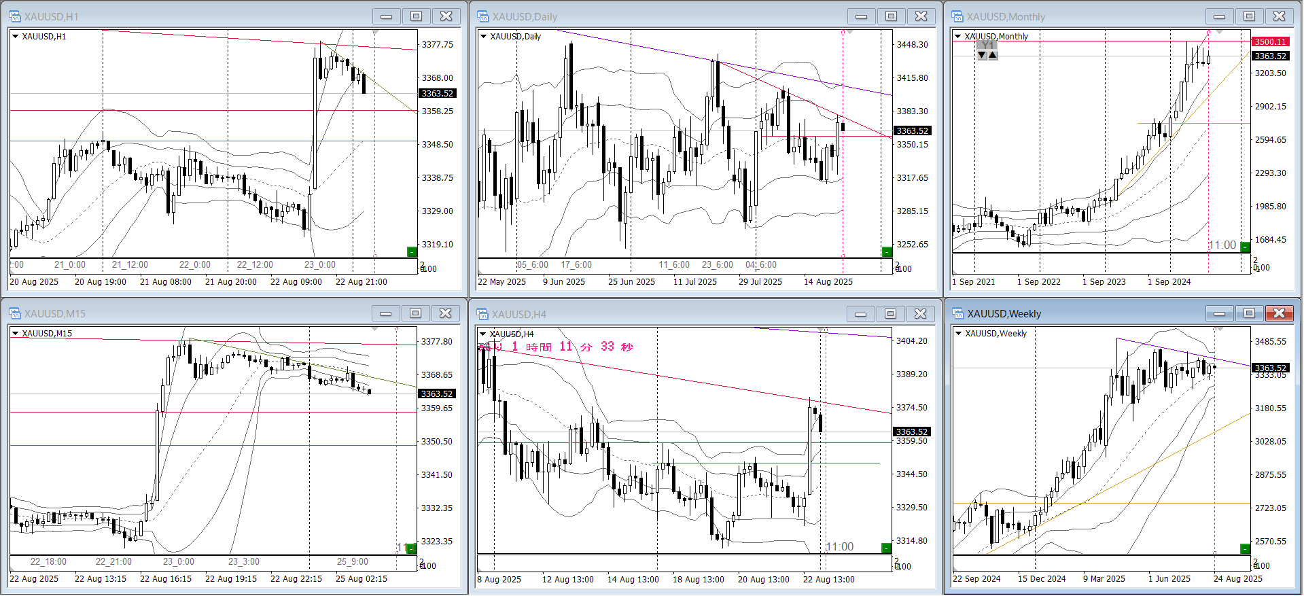This screenshot has height=596, width=1304.
Task: Click the chart icon in XAUUSD,H4 title bar
Action: pos(483,314)
